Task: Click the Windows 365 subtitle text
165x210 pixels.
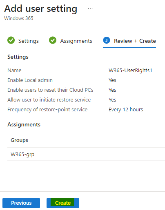Action: tap(19, 18)
